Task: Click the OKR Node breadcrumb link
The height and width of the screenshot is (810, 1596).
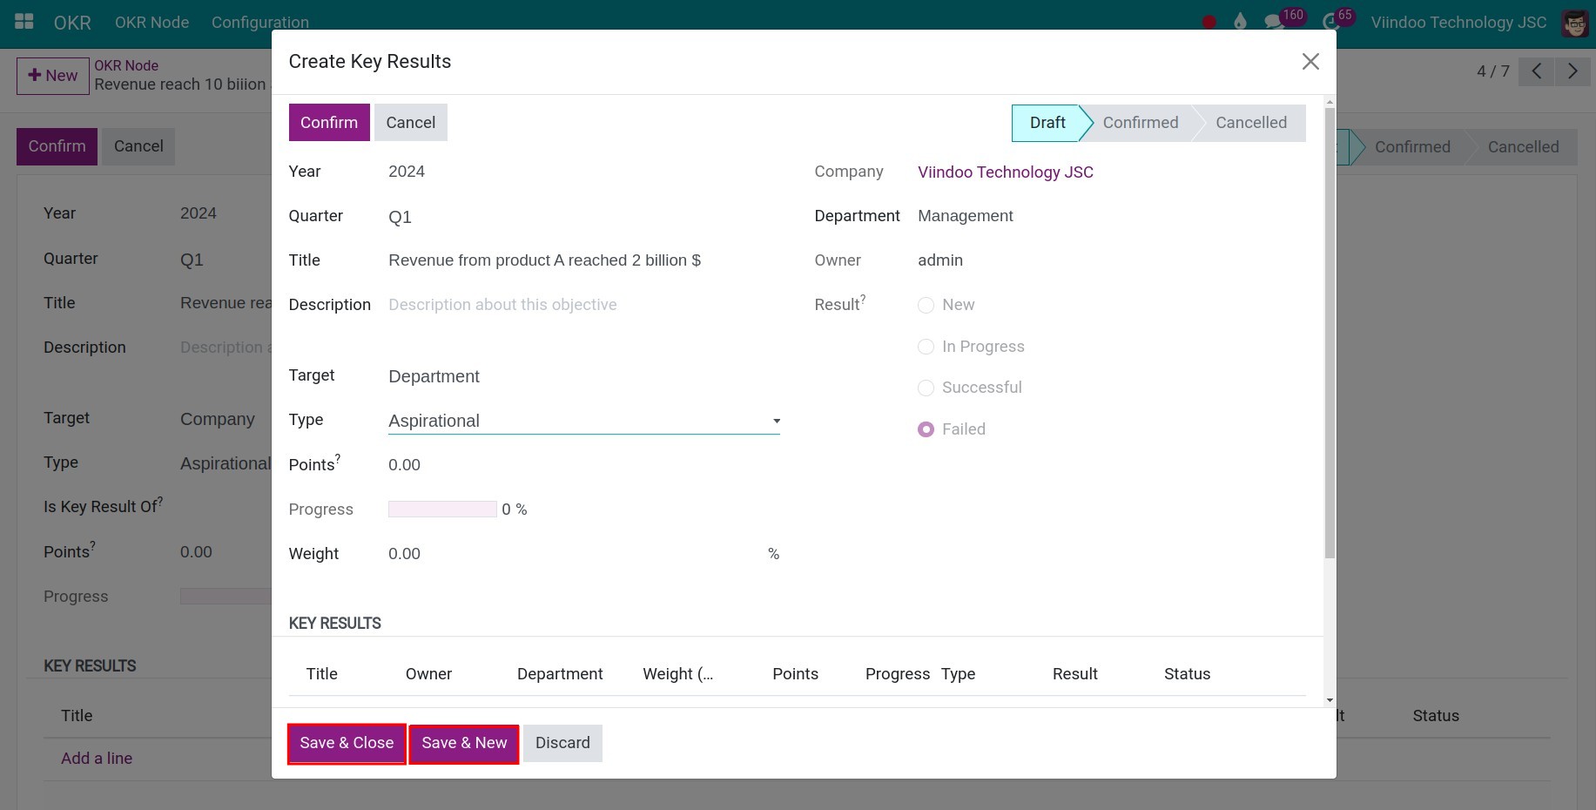Action: pyautogui.click(x=126, y=65)
